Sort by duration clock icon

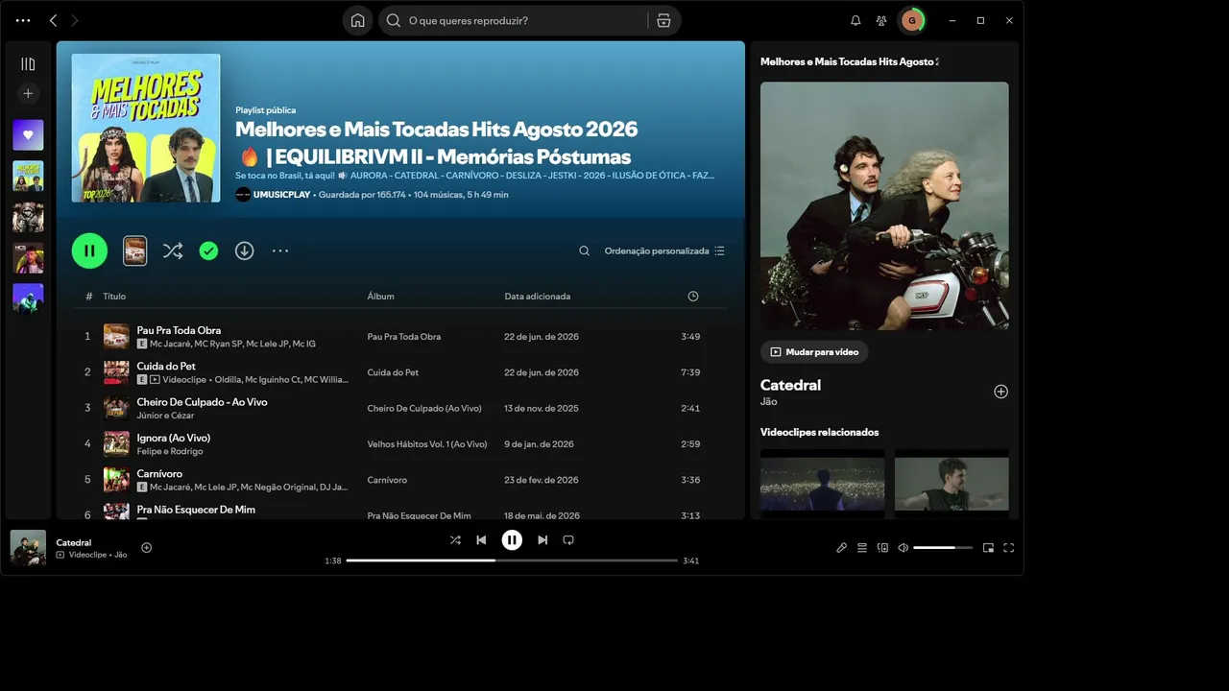click(693, 297)
